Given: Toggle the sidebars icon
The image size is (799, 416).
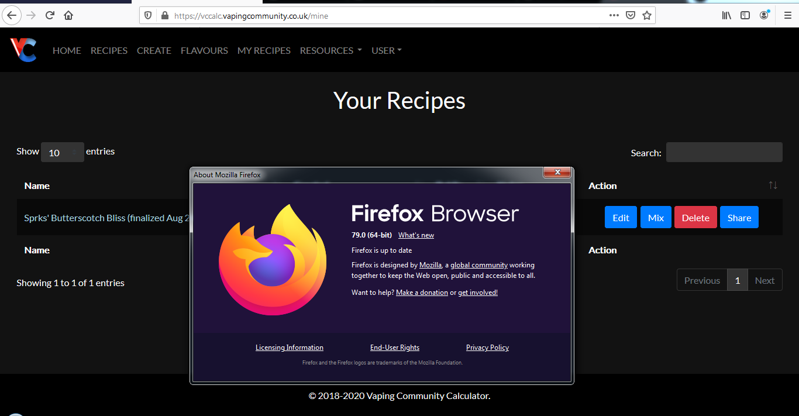Looking at the screenshot, I should [x=745, y=16].
